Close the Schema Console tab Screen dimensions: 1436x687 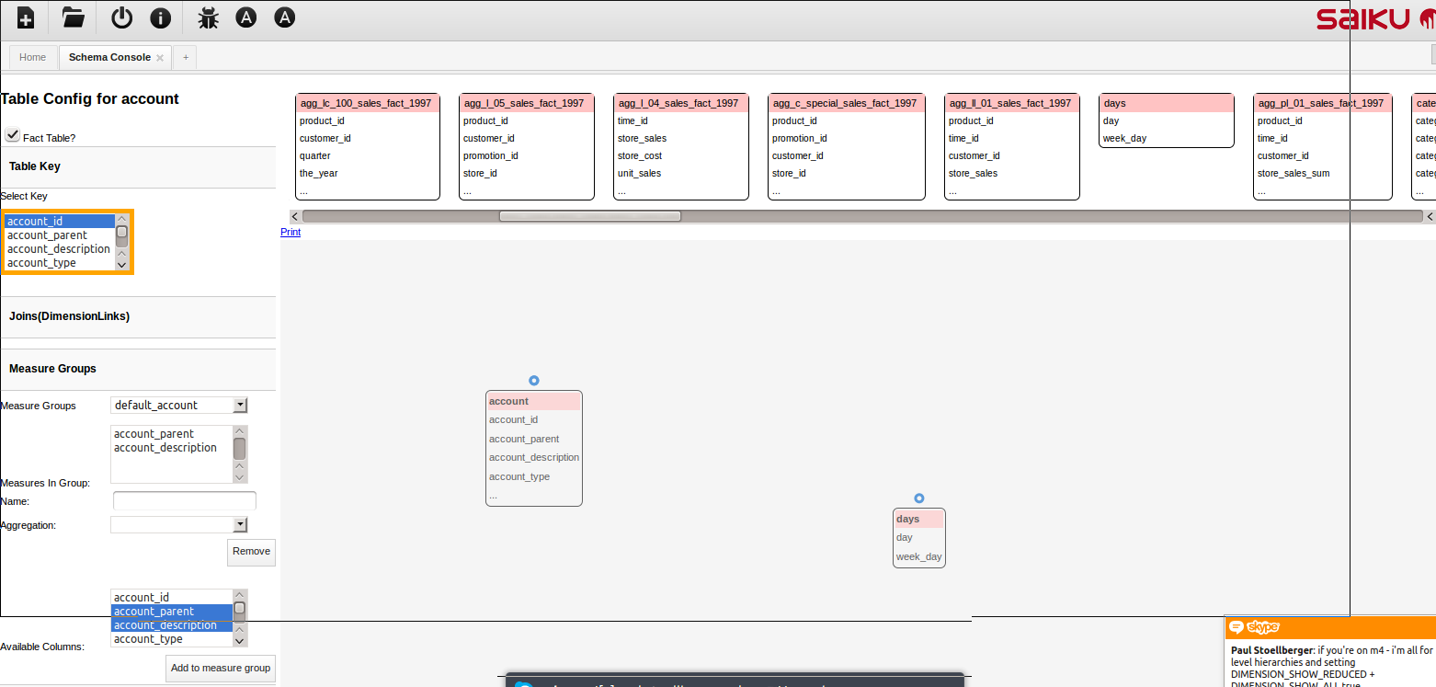point(160,58)
